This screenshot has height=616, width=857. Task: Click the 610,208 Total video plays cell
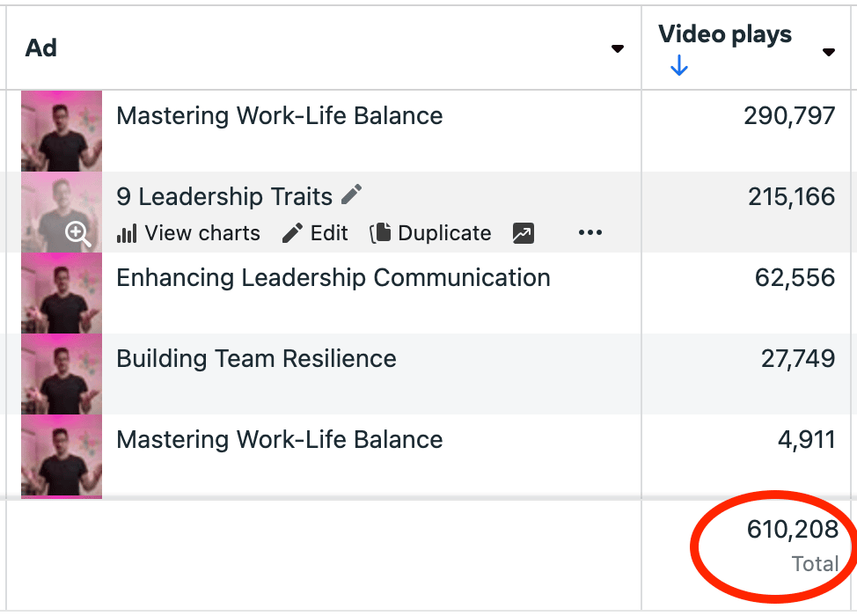(792, 530)
